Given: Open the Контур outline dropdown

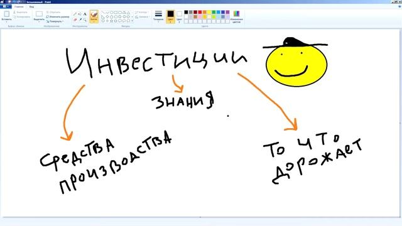Looking at the screenshot, I should (141, 12).
